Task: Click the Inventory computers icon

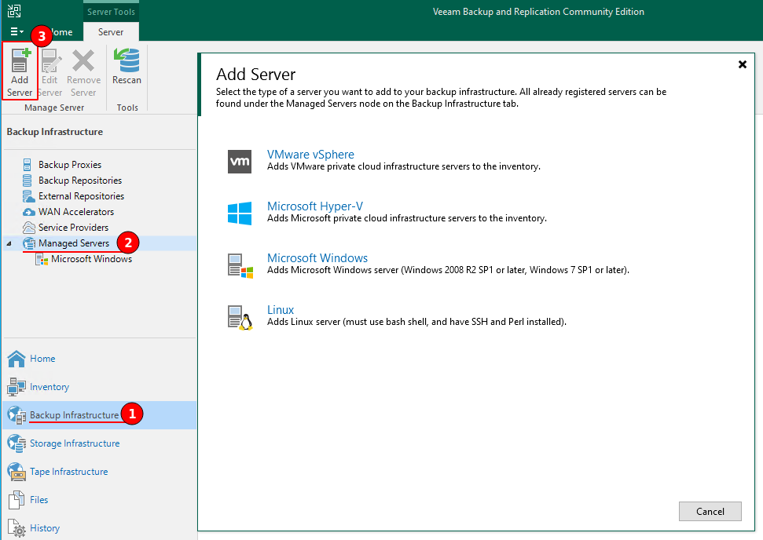Action: coord(17,387)
